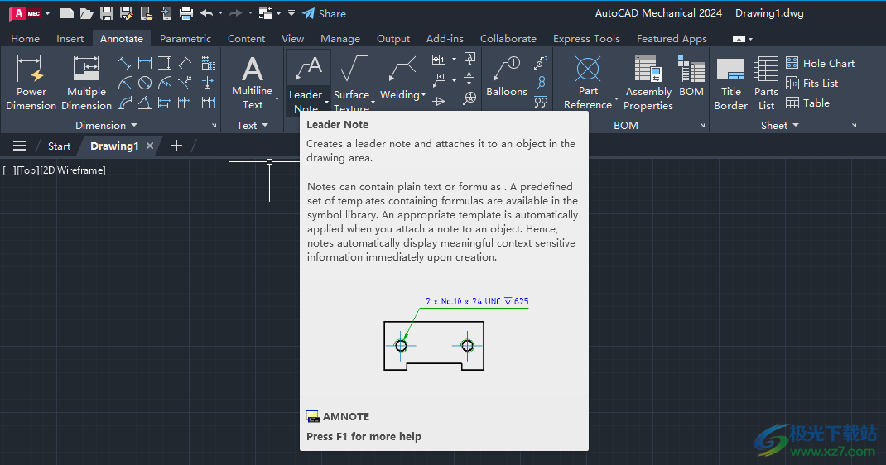Image resolution: width=886 pixels, height=465 pixels.
Task: Click the Table button
Action: pyautogui.click(x=808, y=103)
